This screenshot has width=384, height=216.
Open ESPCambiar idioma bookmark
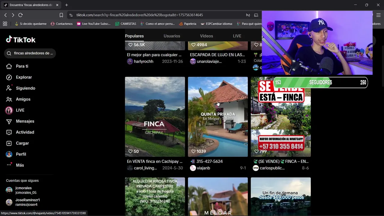point(217,24)
